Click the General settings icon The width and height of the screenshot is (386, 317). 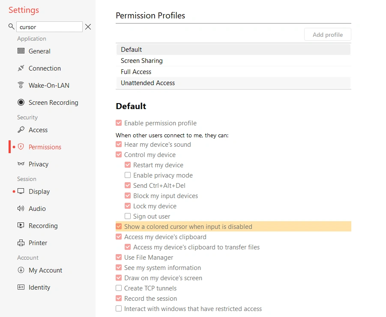[x=21, y=51]
